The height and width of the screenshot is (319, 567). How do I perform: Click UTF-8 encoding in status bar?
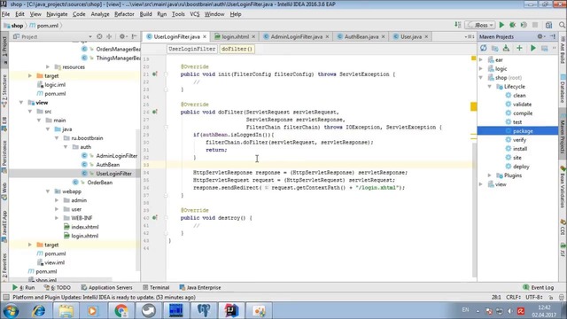(534, 298)
